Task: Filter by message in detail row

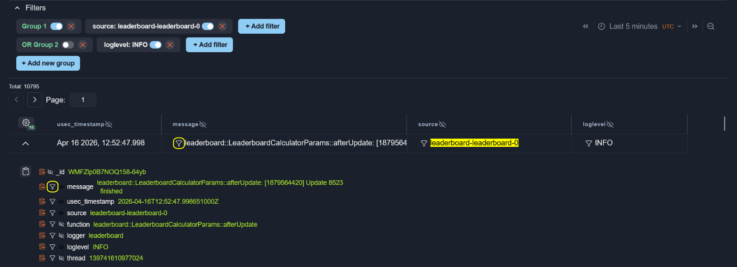Action: pos(52,187)
